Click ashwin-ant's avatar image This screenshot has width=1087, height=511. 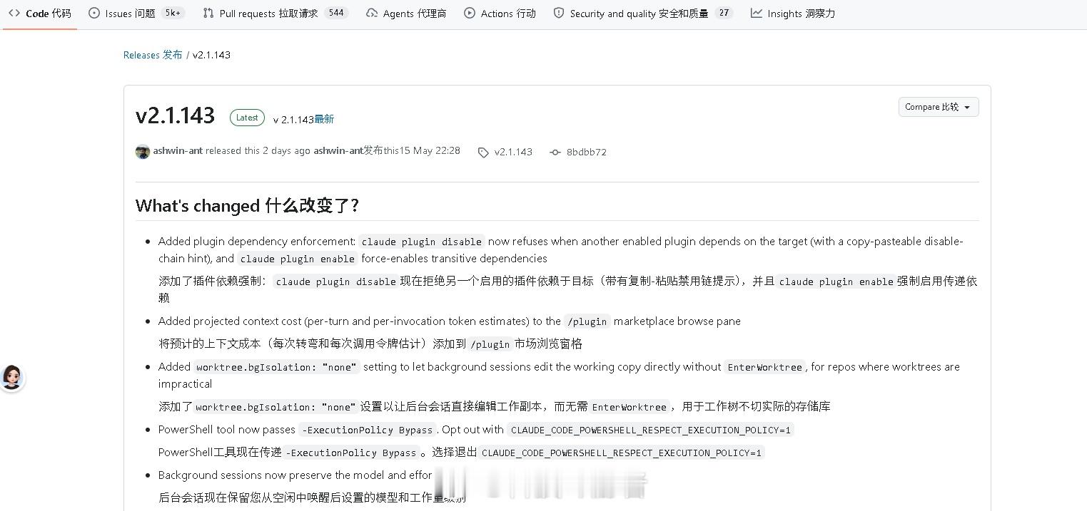143,152
